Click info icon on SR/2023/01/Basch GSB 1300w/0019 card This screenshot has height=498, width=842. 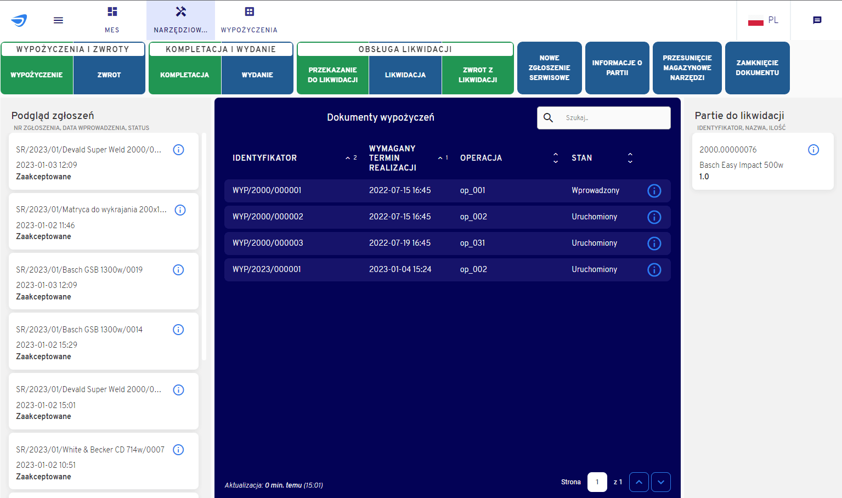click(x=178, y=269)
